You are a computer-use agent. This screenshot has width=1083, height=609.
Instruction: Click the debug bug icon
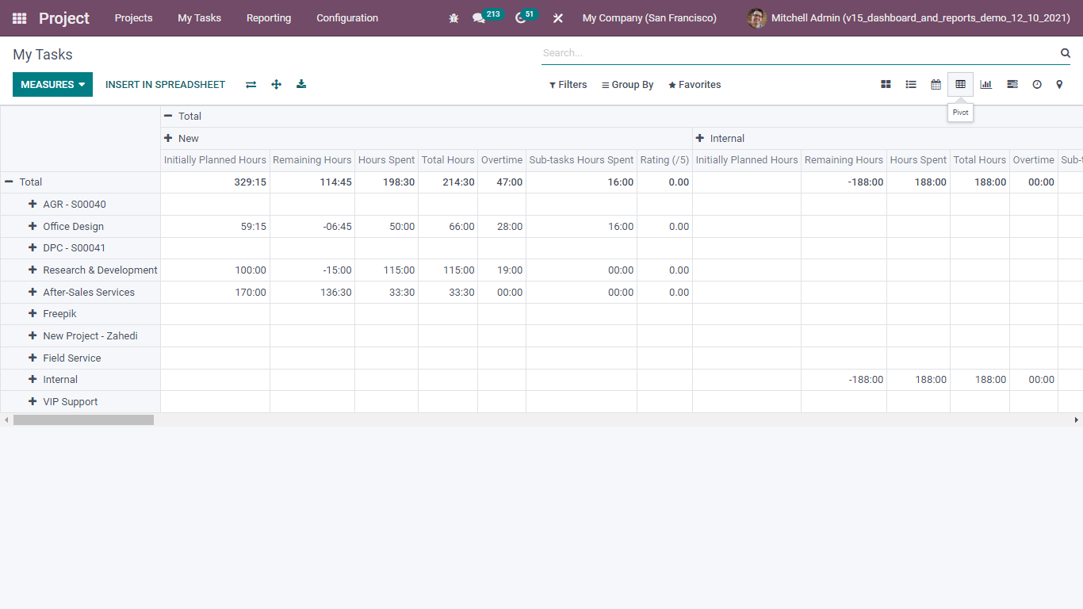[x=453, y=18]
